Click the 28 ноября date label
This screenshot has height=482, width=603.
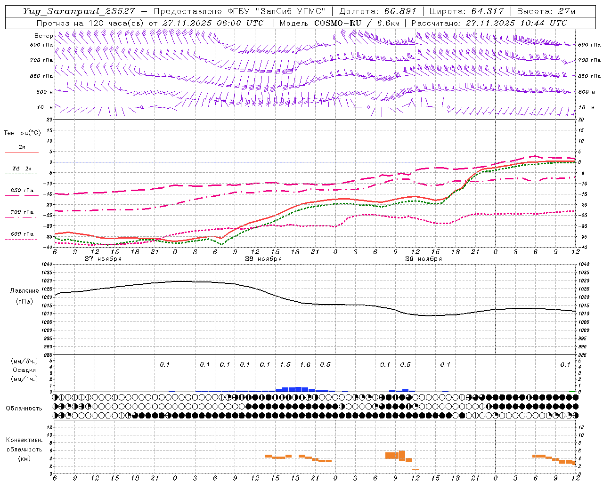pos(263,259)
